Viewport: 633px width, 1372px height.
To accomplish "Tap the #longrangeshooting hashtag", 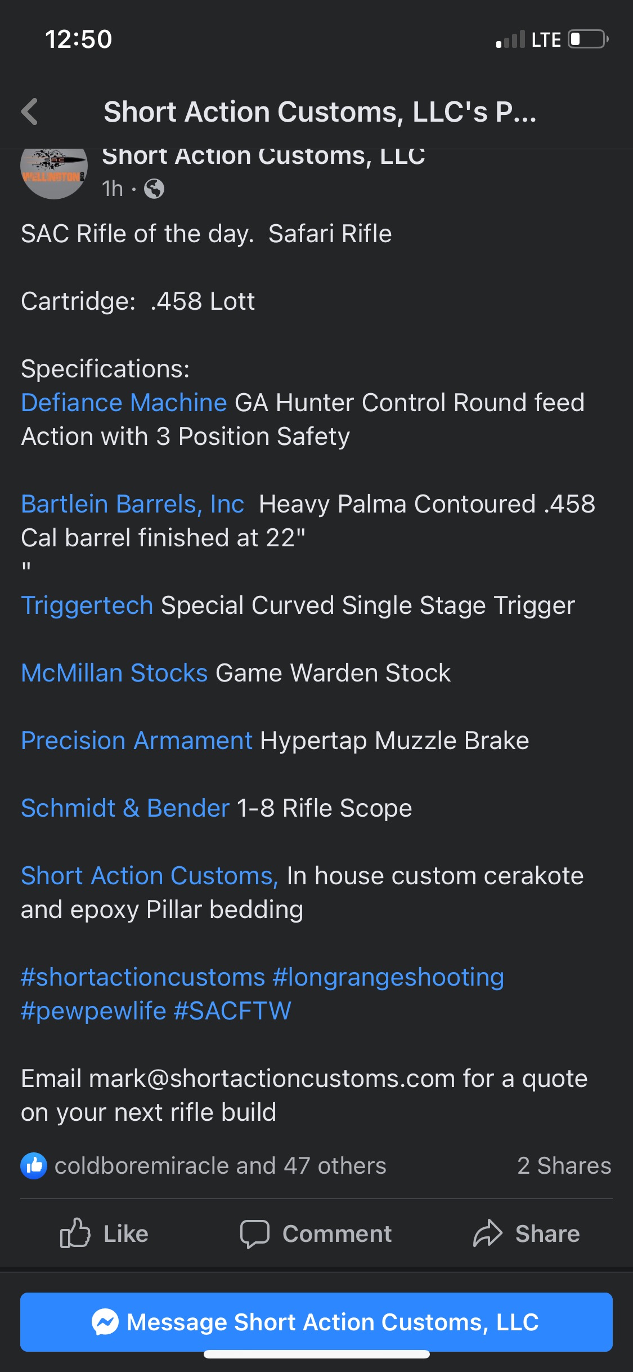I will 388,977.
